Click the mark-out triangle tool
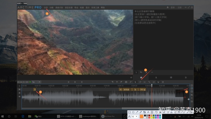This screenshot has width=211, height=119. point(121,82)
